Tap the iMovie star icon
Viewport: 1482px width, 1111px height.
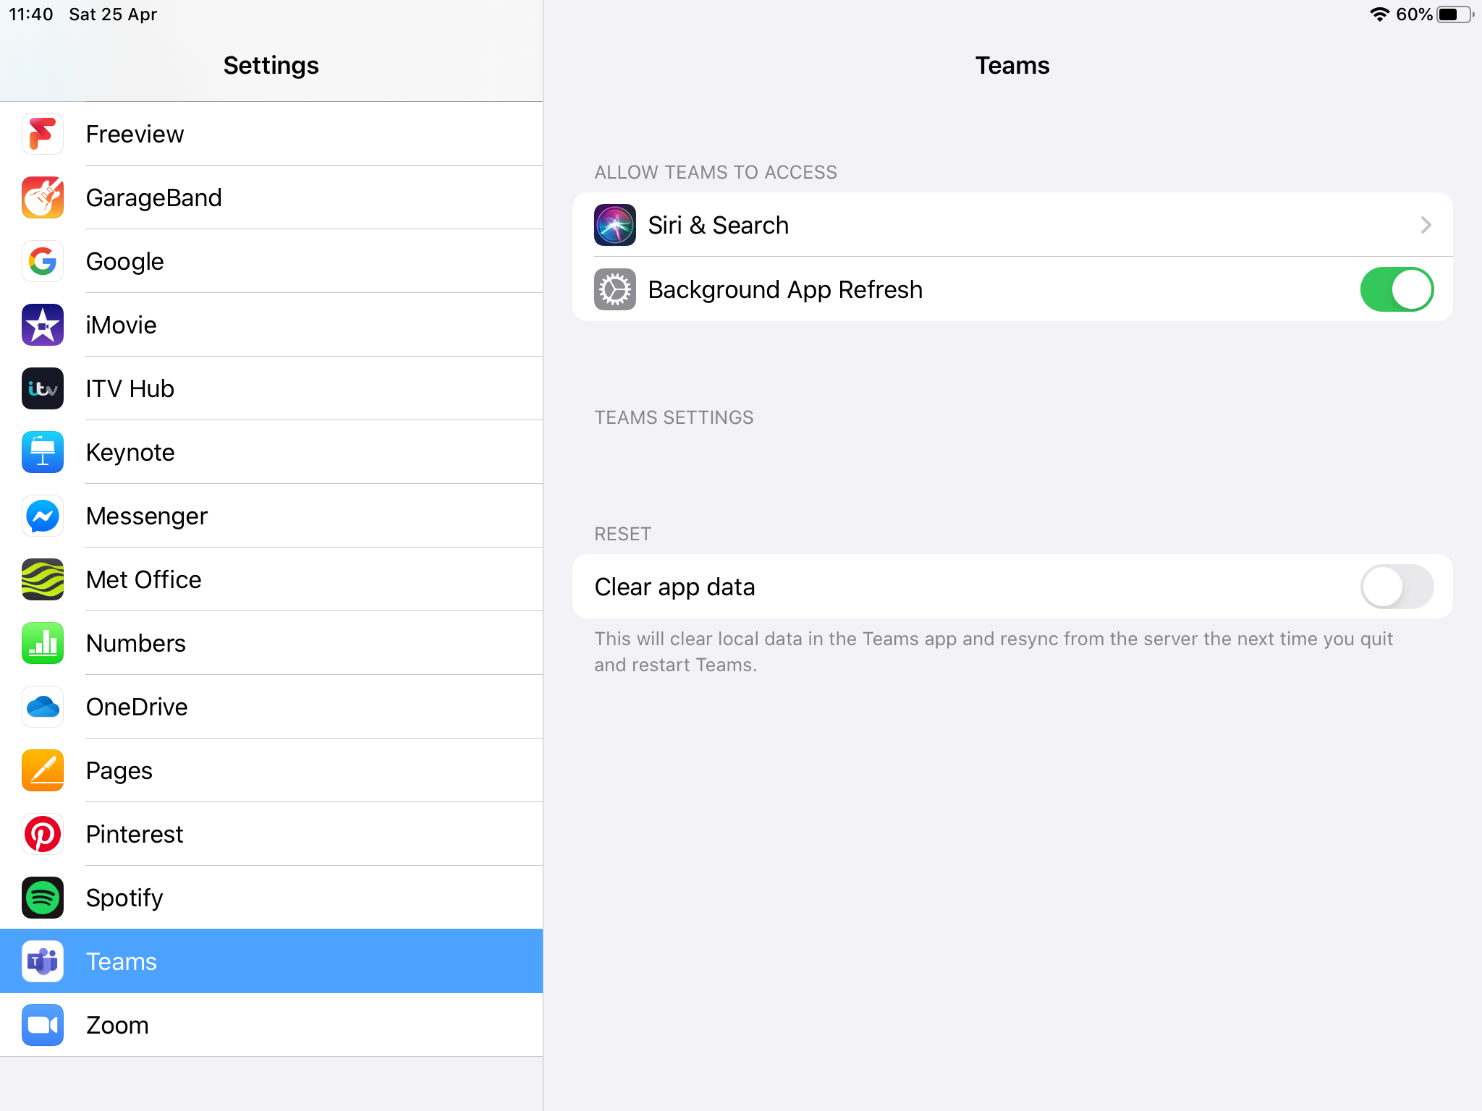point(43,325)
